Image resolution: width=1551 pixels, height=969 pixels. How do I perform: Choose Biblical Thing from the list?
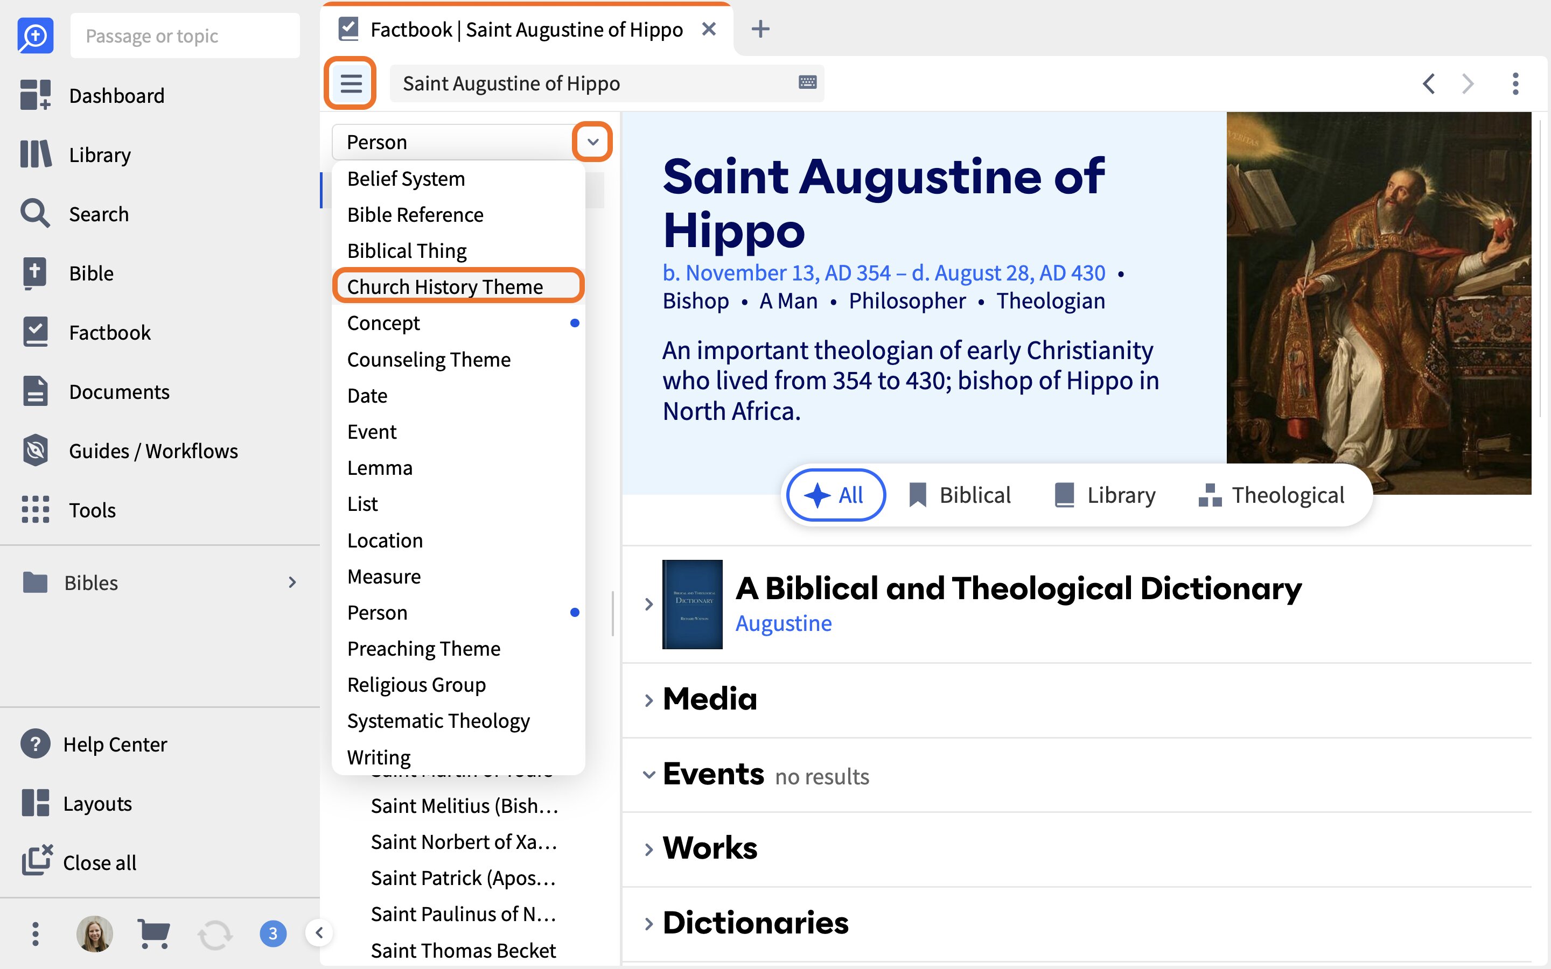459,250
